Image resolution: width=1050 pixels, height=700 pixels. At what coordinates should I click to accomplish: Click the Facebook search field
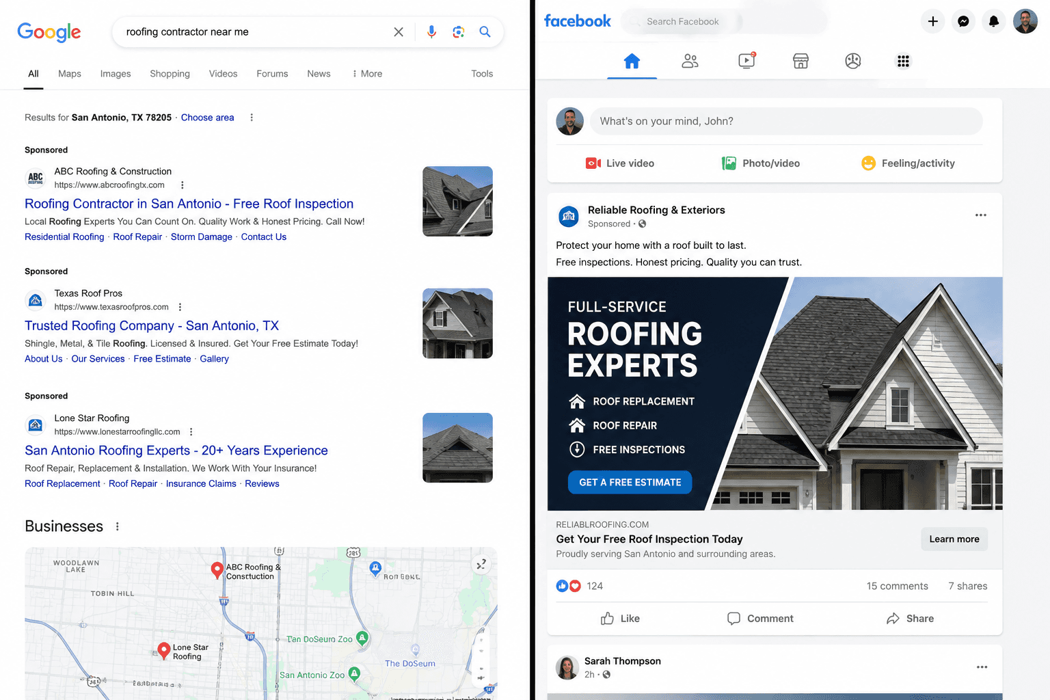725,21
